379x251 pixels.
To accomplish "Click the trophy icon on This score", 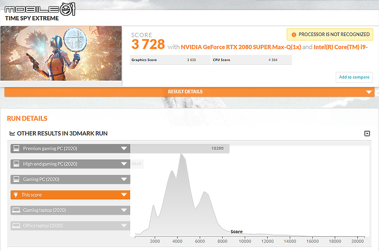I will pyautogui.click(x=16, y=195).
